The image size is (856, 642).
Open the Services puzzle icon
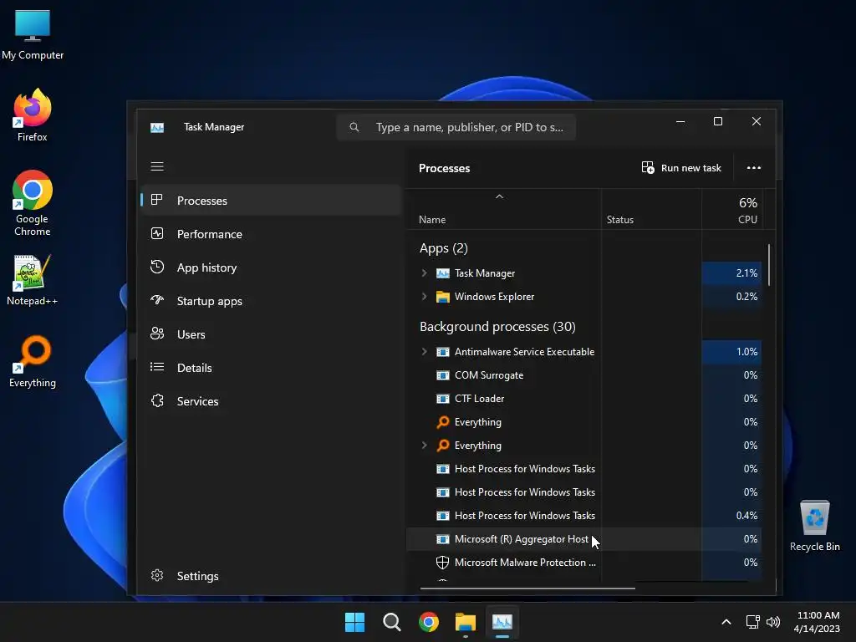point(157,400)
